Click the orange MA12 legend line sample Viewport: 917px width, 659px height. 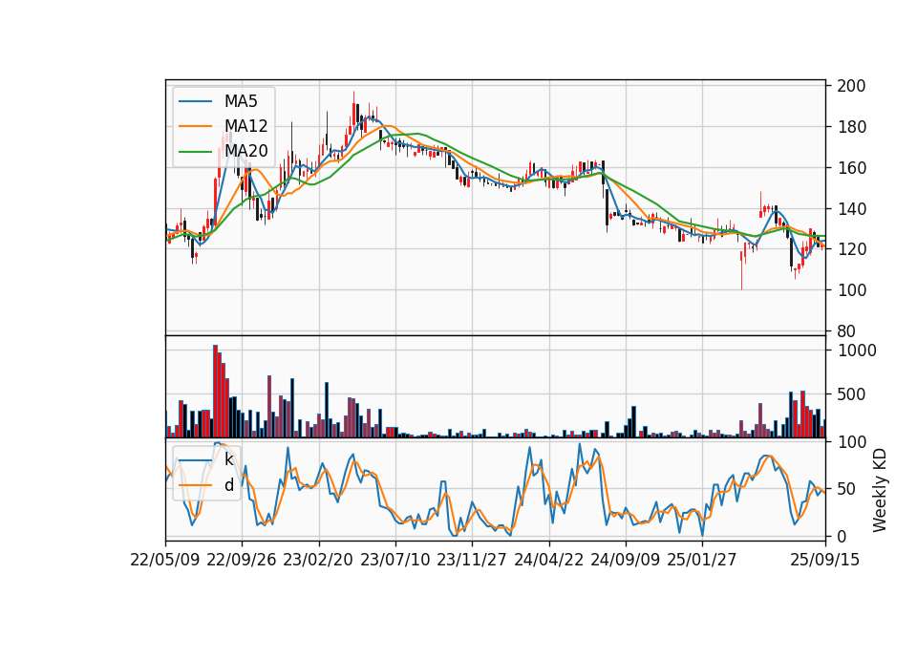tap(195, 126)
